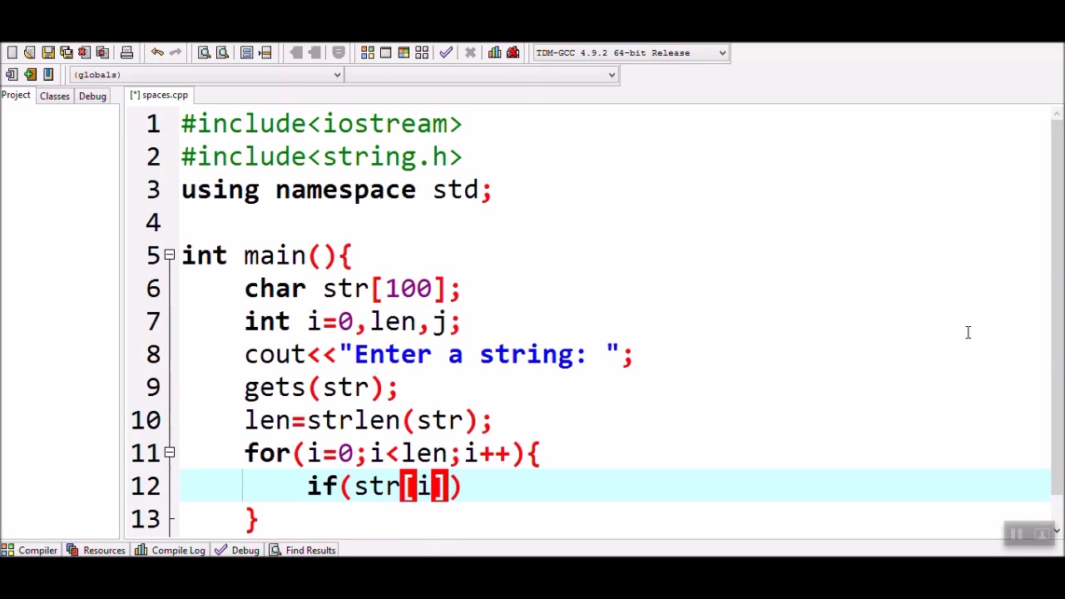Open the empty members dropdown beside (globals)
This screenshot has height=599, width=1065.
[482, 75]
